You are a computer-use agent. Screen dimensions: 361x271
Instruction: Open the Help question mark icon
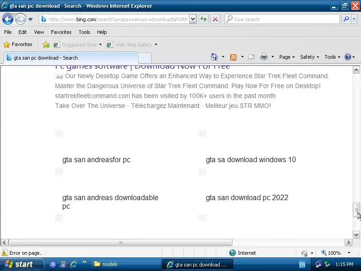click(x=347, y=57)
